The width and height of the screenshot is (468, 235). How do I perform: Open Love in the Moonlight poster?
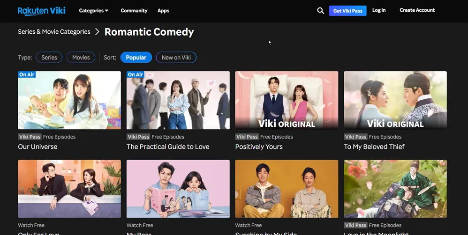pyautogui.click(x=395, y=189)
